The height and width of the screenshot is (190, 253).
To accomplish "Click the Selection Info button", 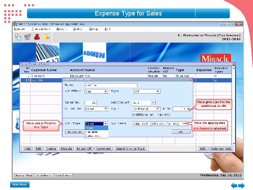I will (221, 148).
